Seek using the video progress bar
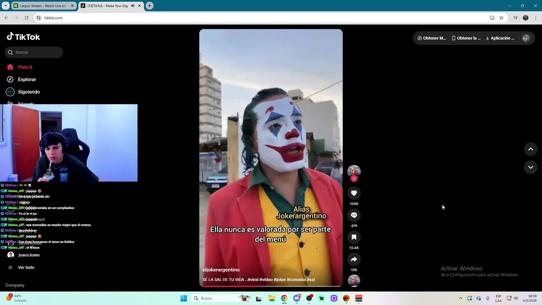Viewport: 542px width, 305px height. click(x=271, y=286)
